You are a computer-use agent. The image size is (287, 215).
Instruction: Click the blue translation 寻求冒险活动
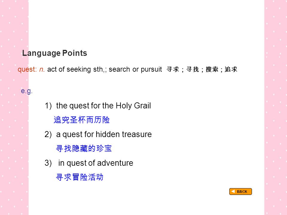(80, 177)
